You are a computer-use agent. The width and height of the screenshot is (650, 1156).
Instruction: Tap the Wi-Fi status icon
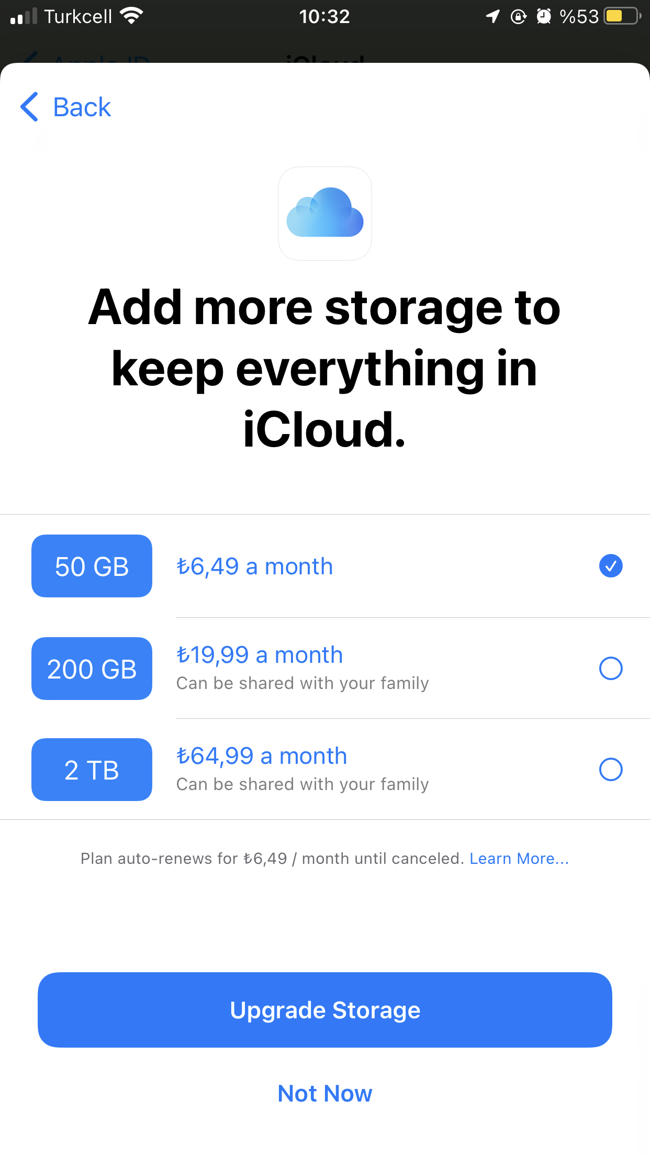pyautogui.click(x=131, y=16)
